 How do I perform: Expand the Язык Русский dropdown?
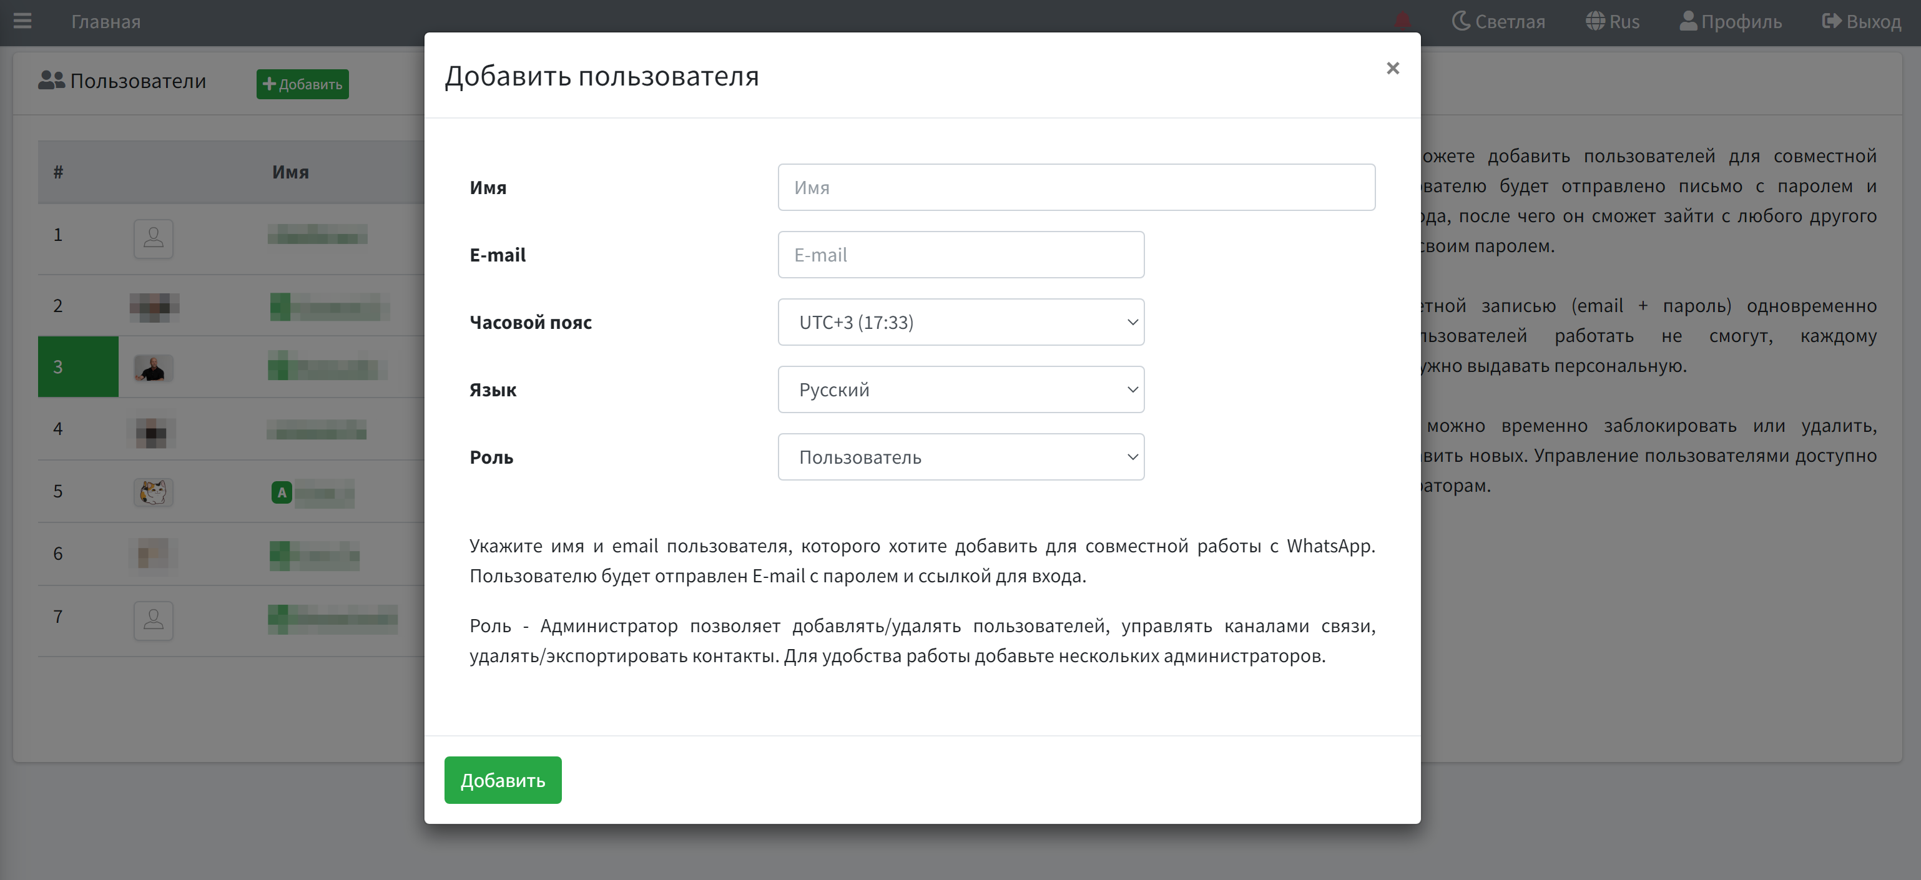pyautogui.click(x=960, y=389)
